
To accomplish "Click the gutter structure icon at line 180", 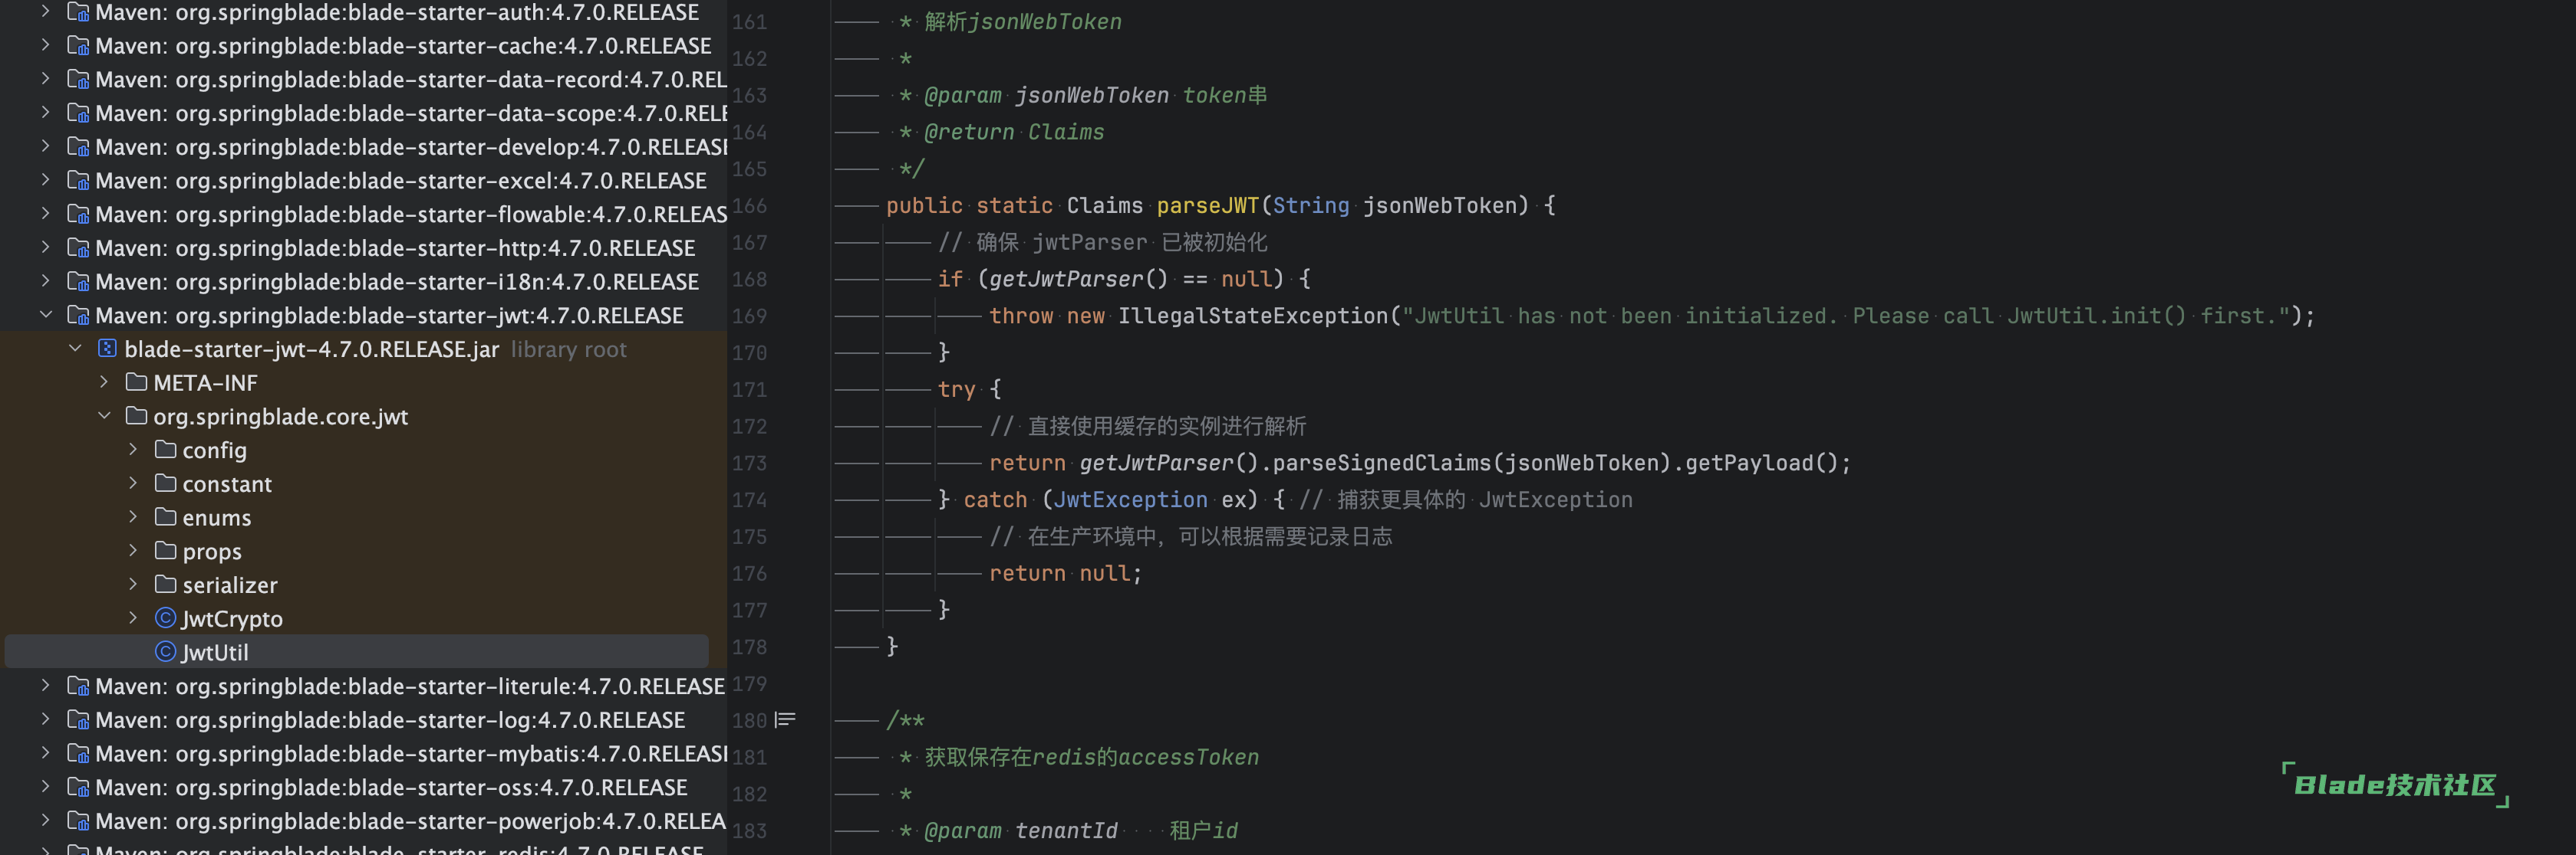I will pyautogui.click(x=786, y=719).
